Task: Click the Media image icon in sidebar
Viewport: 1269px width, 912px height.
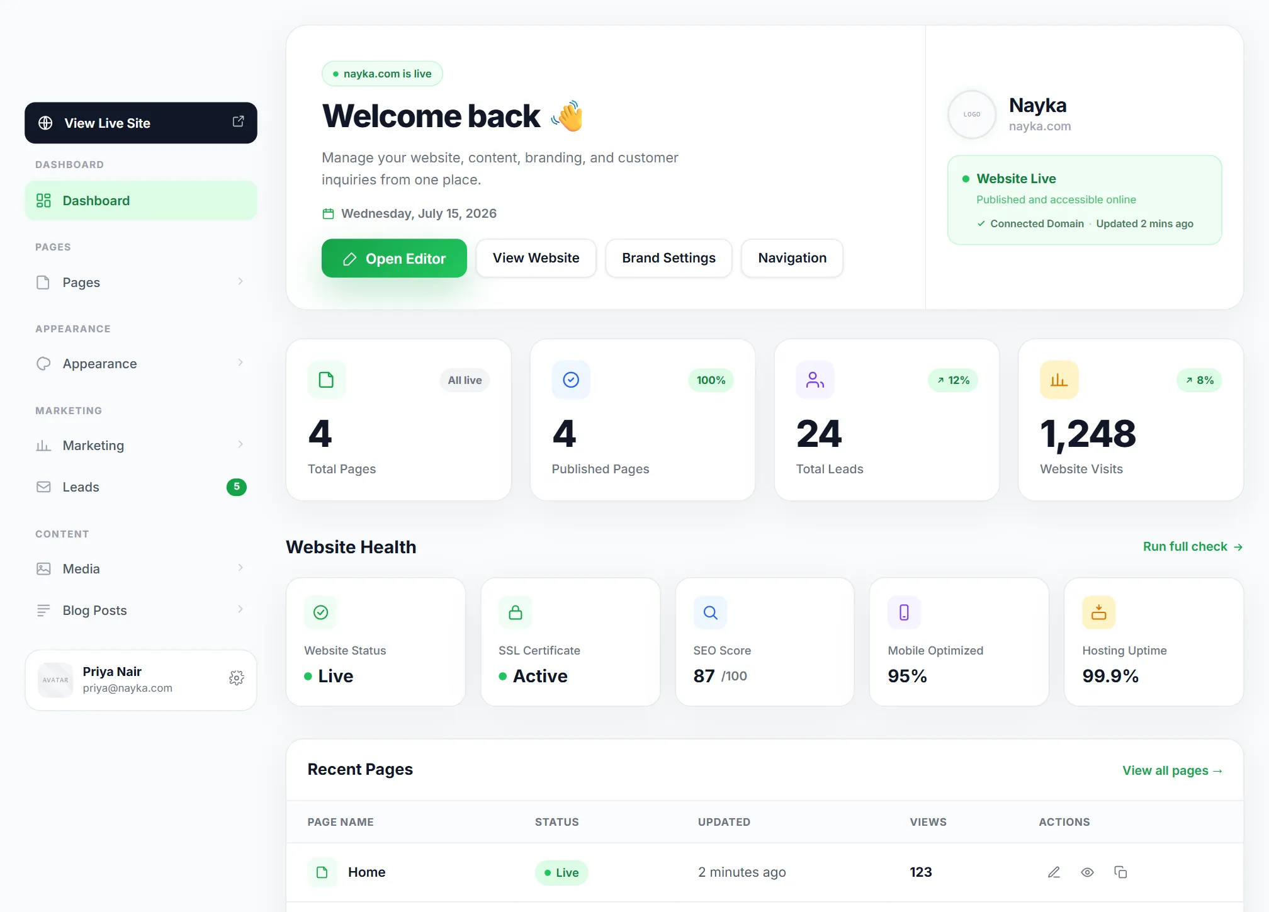Action: (43, 569)
